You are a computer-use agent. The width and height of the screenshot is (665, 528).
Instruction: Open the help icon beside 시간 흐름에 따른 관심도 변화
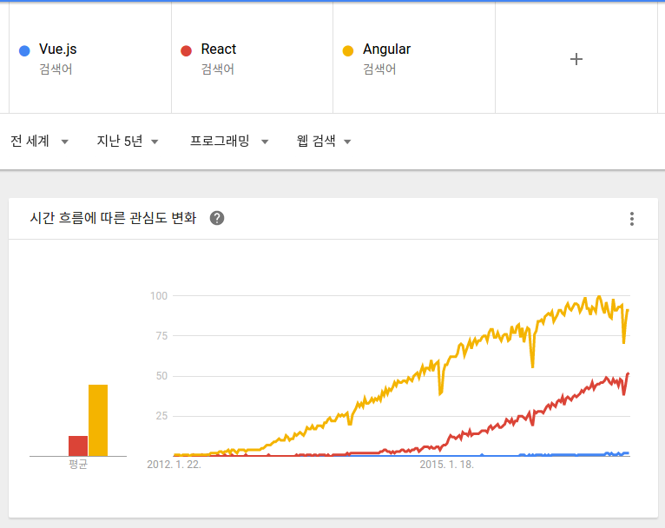pyautogui.click(x=217, y=218)
